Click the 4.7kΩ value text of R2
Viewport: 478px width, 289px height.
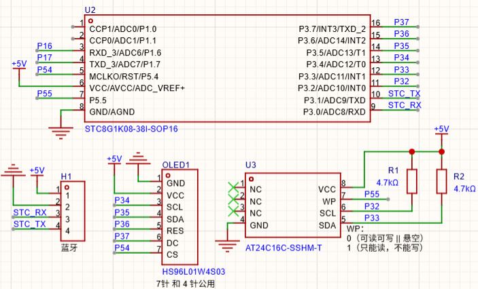[464, 189]
